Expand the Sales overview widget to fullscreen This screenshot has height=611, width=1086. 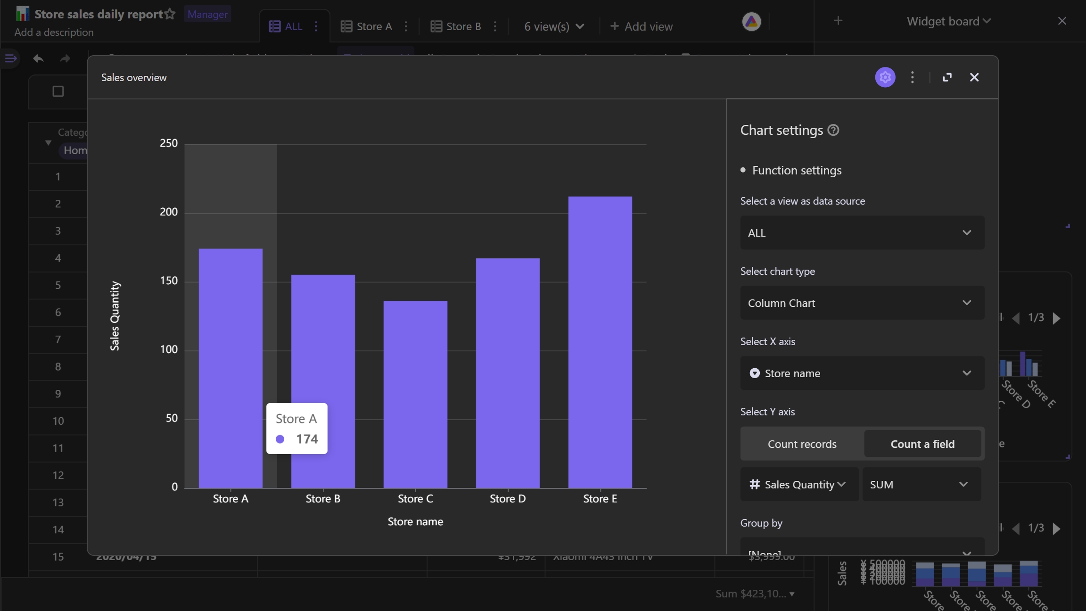coord(947,77)
